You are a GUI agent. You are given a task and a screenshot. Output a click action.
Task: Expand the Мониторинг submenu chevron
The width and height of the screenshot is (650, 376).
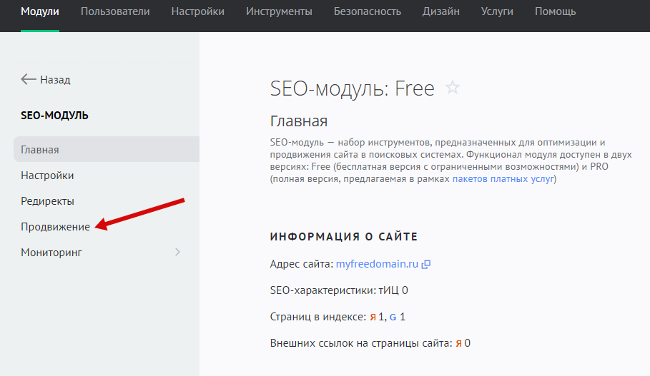point(177,252)
